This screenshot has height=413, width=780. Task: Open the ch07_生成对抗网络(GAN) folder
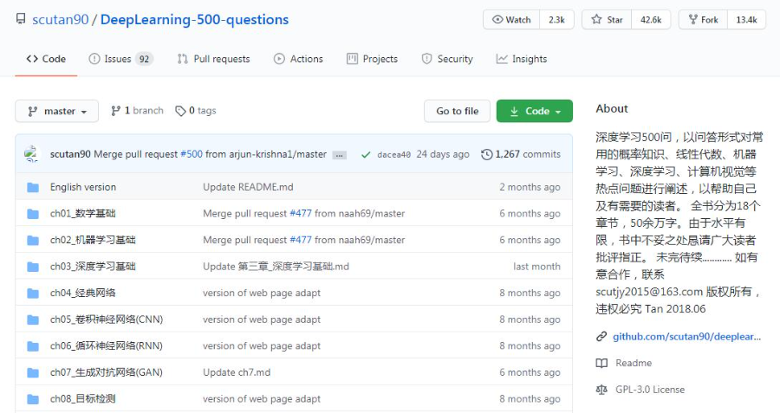[x=107, y=371]
